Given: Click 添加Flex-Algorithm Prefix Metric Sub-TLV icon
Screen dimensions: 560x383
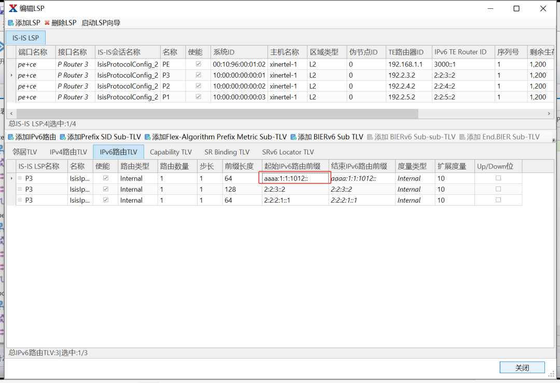Looking at the screenshot, I should tap(147, 137).
